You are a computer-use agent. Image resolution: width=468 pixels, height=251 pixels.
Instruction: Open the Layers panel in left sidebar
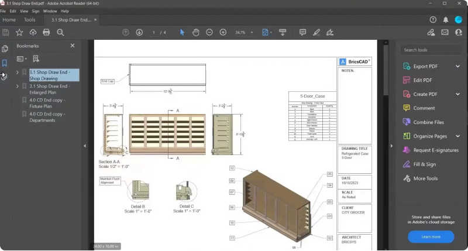coord(5,76)
